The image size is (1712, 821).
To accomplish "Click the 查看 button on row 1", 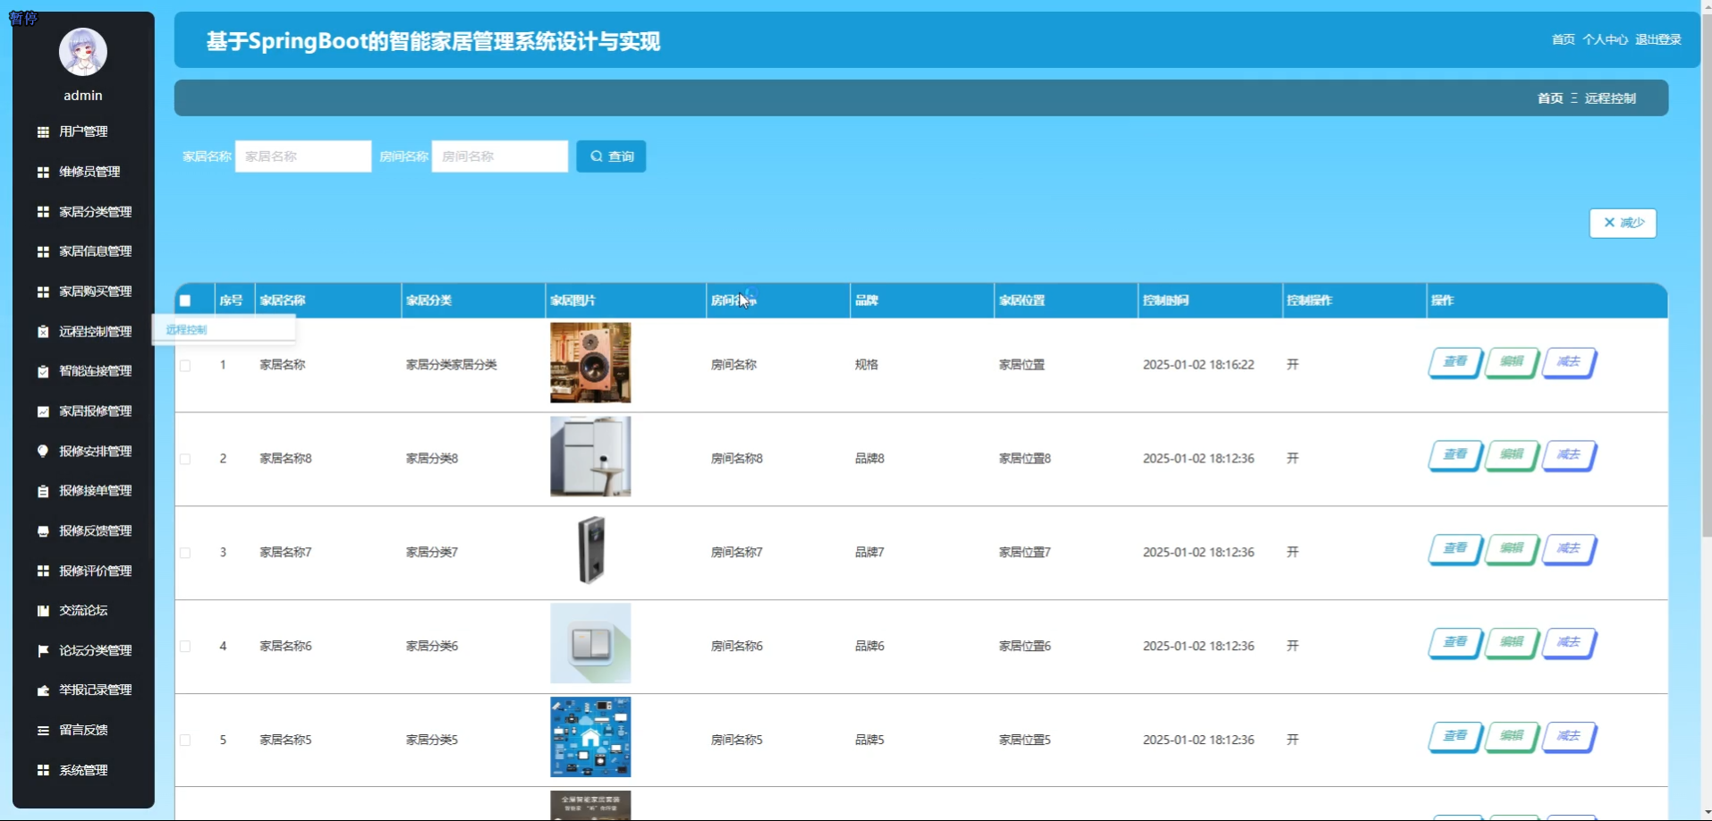I will (1454, 363).
